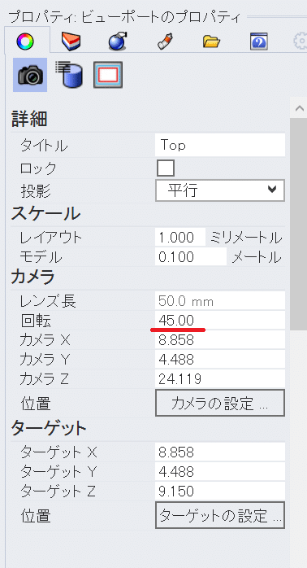Screen dimensions: 307x568
Task: Click the 回転 field showing 45.00
Action: pyautogui.click(x=220, y=321)
